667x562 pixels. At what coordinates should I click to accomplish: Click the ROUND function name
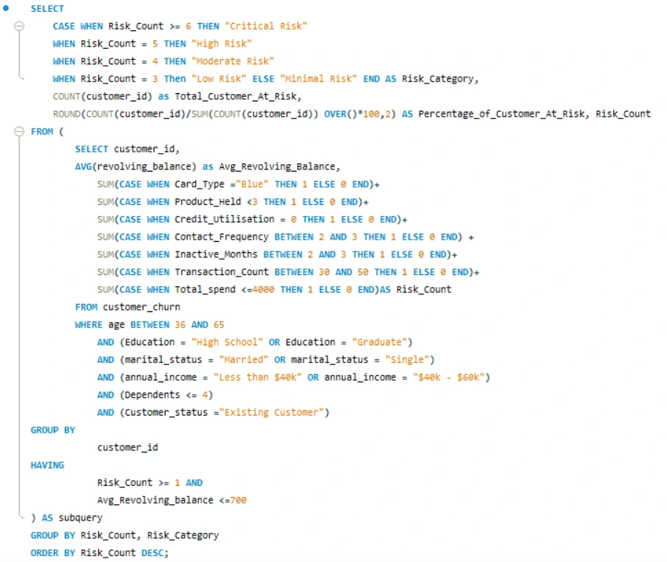tap(66, 114)
